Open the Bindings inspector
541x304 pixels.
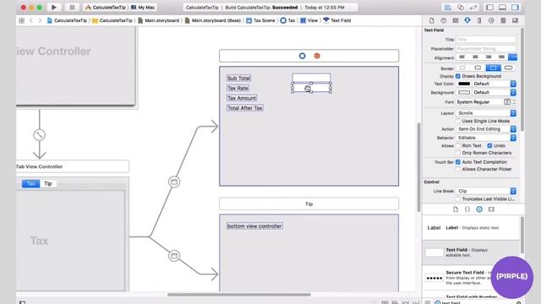(x=503, y=20)
